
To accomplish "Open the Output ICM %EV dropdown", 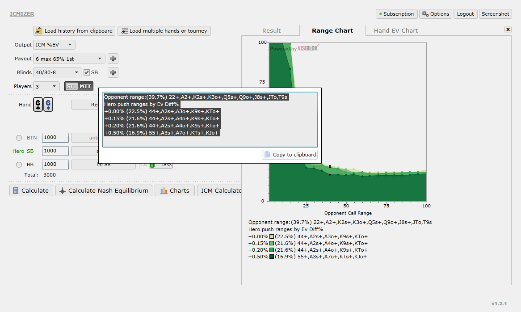I will [54, 45].
